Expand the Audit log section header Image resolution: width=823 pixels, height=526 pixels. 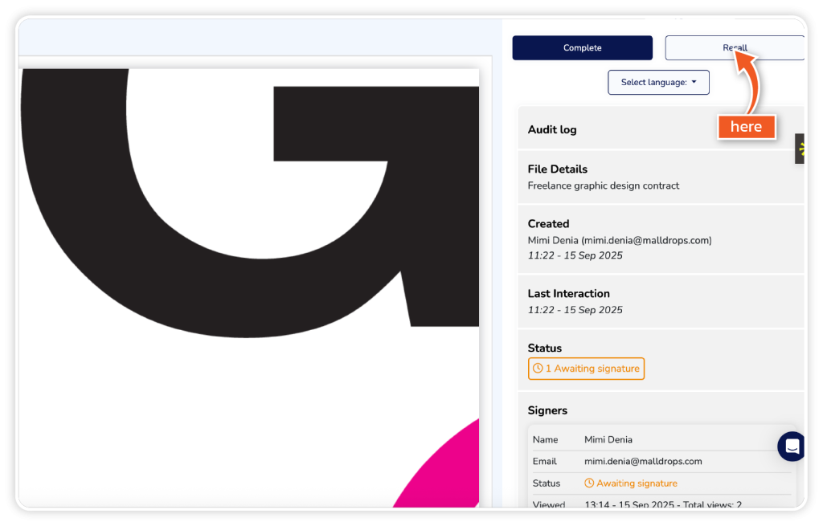coord(552,129)
